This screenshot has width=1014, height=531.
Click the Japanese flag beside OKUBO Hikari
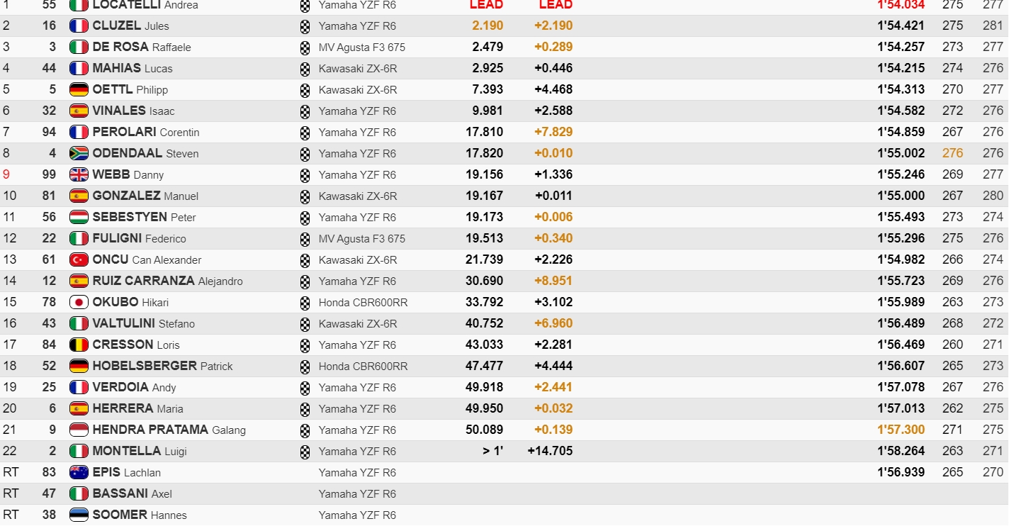79,302
